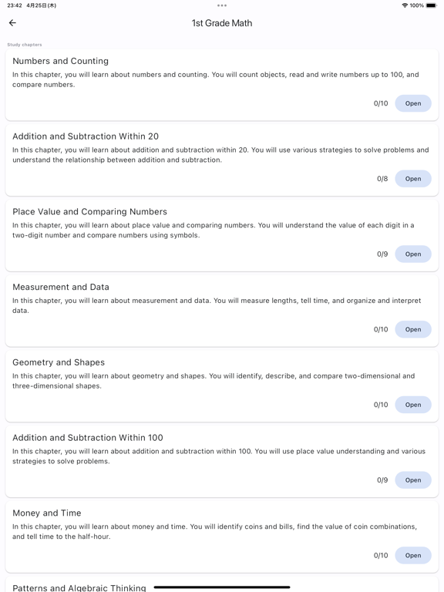This screenshot has height=592, width=444.
Task: Tap the 1st Grade Math page title
Action: tap(222, 23)
